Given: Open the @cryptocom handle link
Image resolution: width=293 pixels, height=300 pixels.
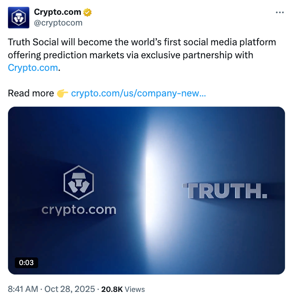Looking at the screenshot, I should point(58,23).
